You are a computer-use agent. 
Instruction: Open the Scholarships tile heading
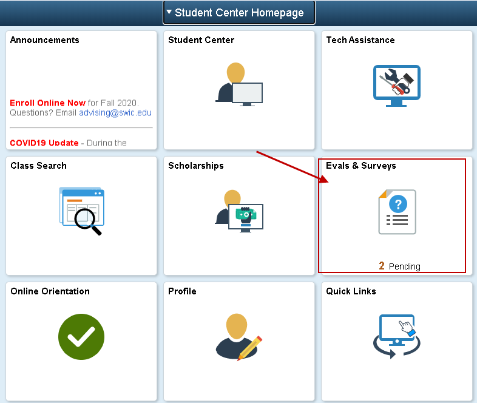click(x=195, y=166)
